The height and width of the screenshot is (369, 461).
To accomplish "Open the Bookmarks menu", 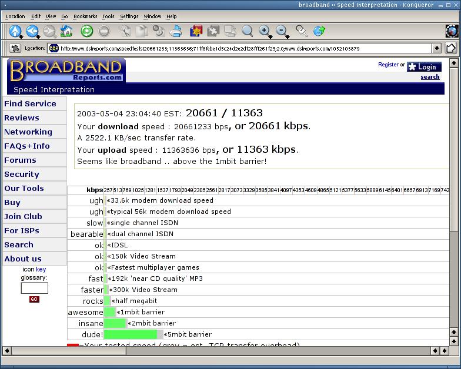I will 85,16.
